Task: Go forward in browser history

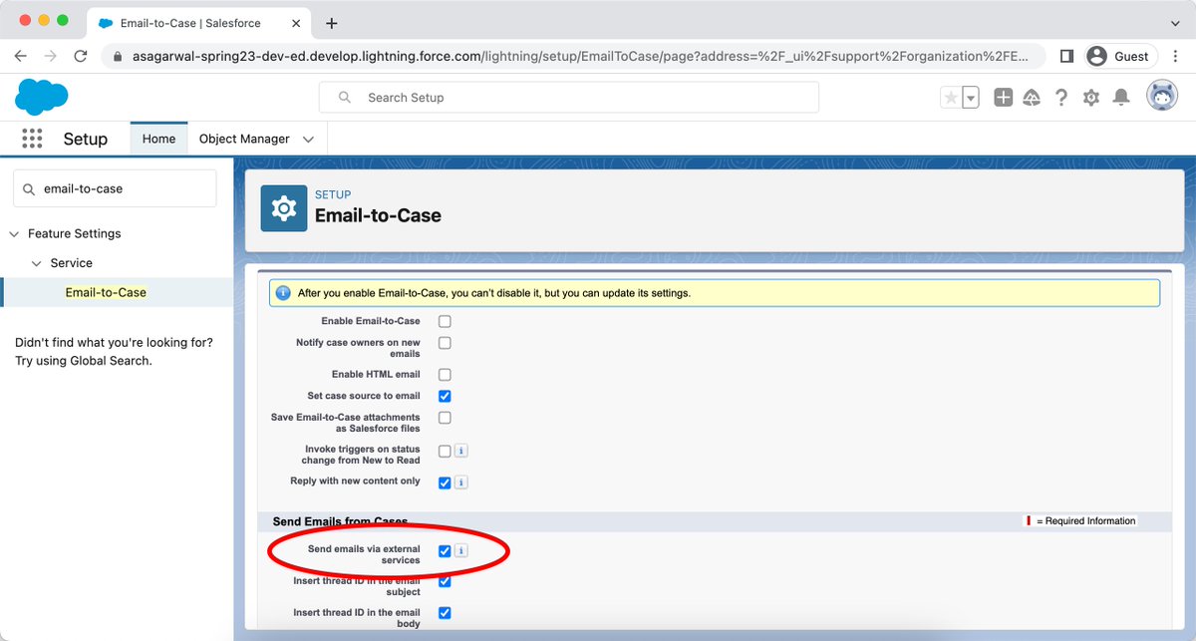Action: pyautogui.click(x=51, y=57)
